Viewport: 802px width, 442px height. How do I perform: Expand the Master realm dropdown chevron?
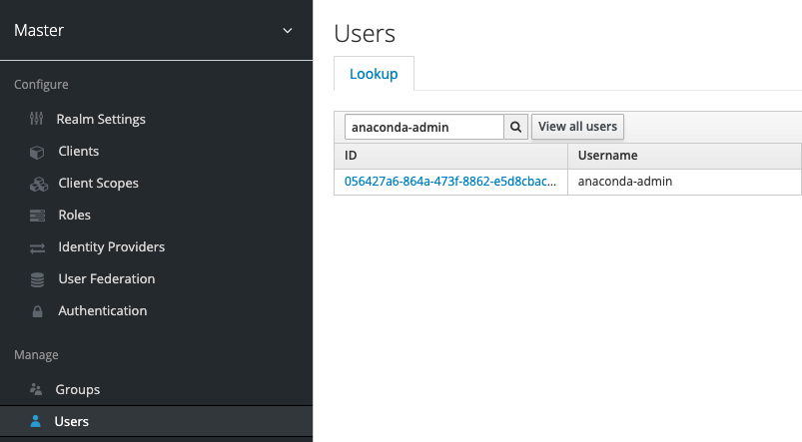288,31
